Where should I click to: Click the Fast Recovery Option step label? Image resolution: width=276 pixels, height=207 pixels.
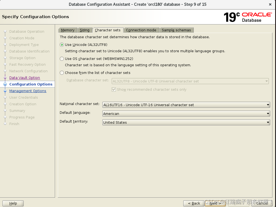28,65
